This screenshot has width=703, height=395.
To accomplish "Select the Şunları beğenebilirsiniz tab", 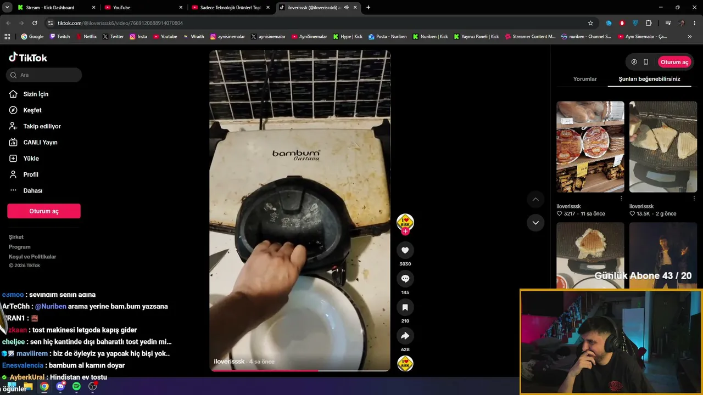I will [x=649, y=79].
